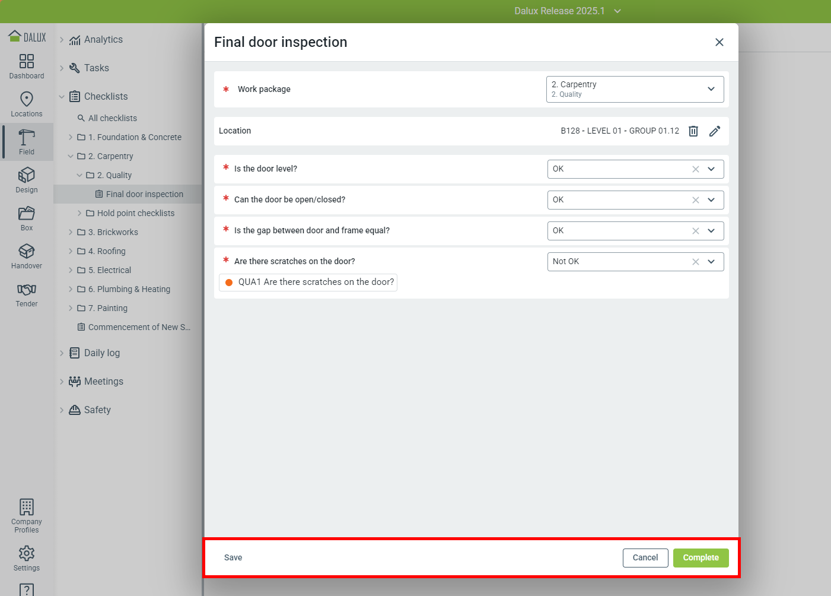This screenshot has width=831, height=596.
Task: Open the Handover module icon
Action: (27, 251)
